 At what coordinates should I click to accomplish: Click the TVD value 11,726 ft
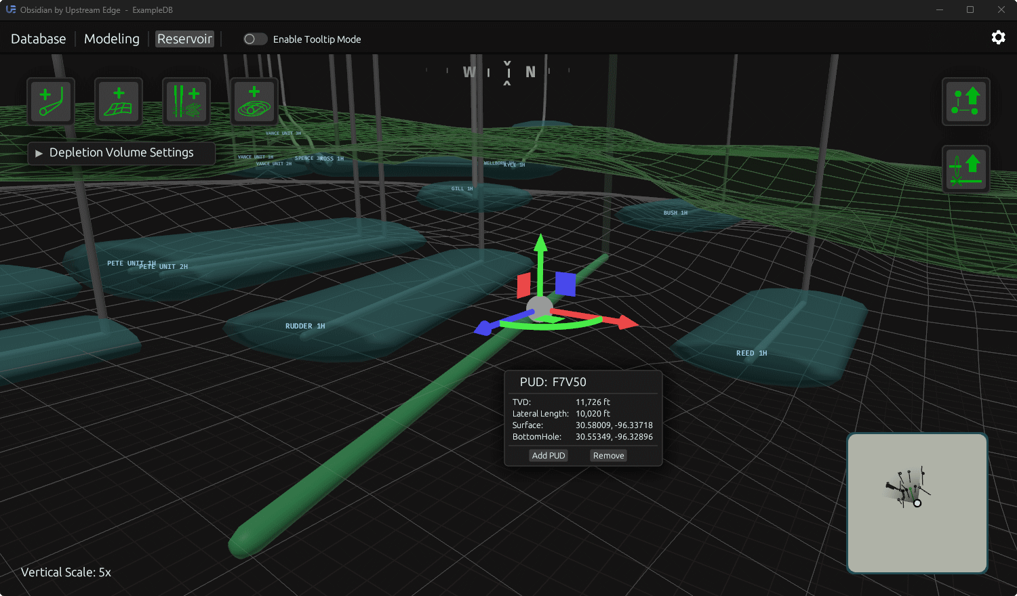593,402
